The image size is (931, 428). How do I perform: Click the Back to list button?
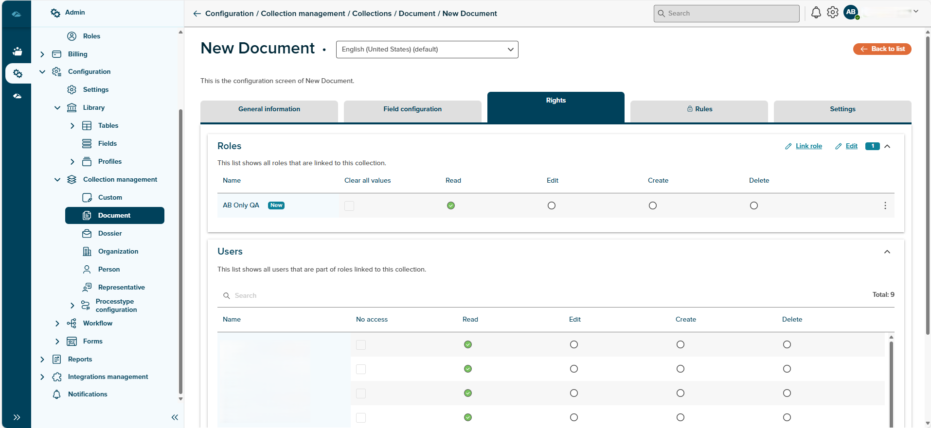[882, 49]
